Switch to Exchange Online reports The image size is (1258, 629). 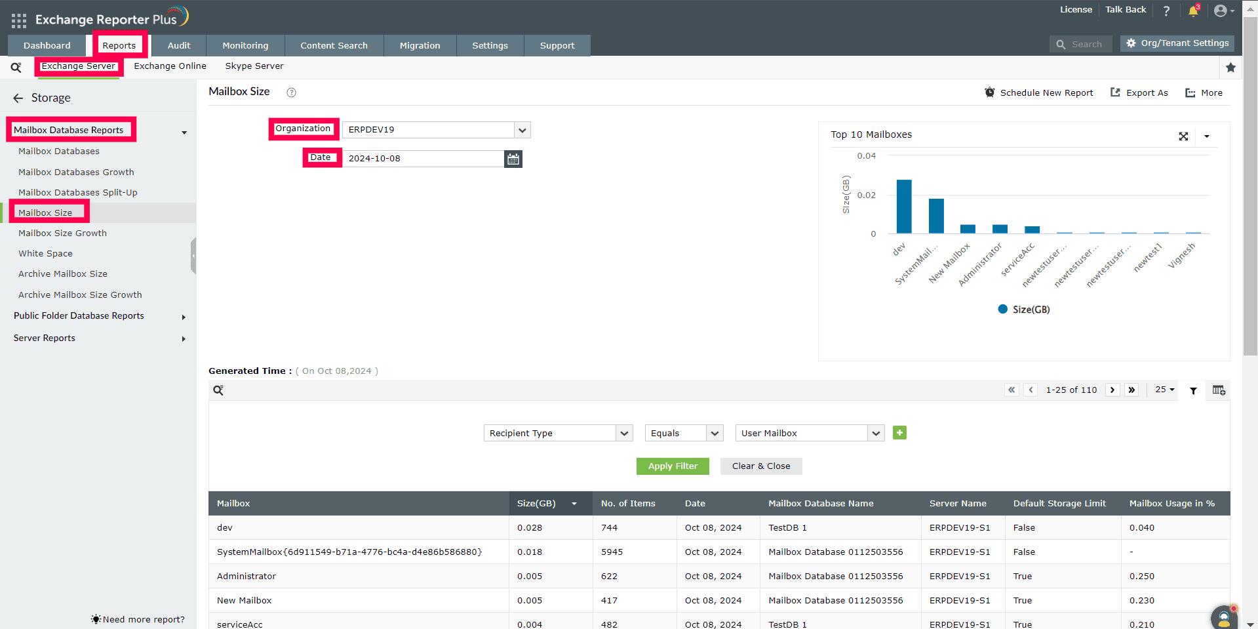coord(170,66)
